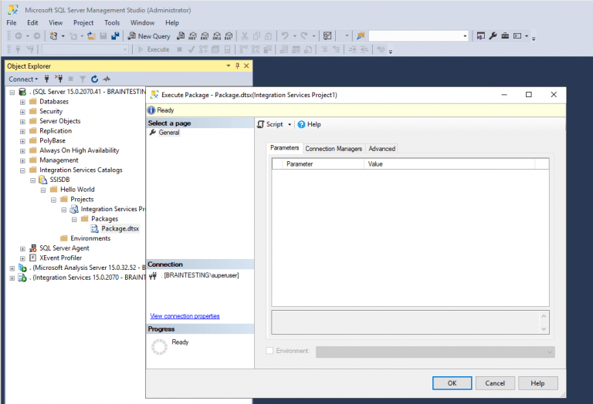Click the Filter icon in Object Explorer toolbar

(83, 79)
